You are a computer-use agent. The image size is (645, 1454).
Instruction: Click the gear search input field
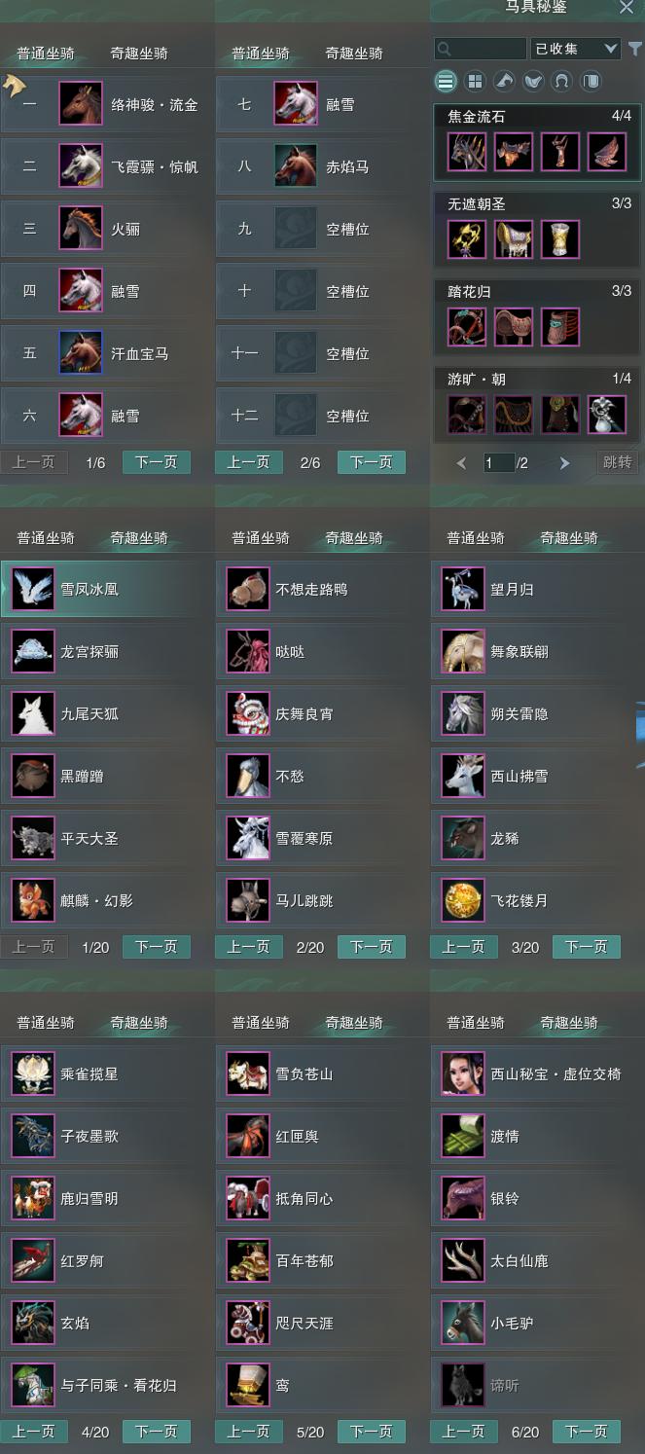click(x=481, y=49)
